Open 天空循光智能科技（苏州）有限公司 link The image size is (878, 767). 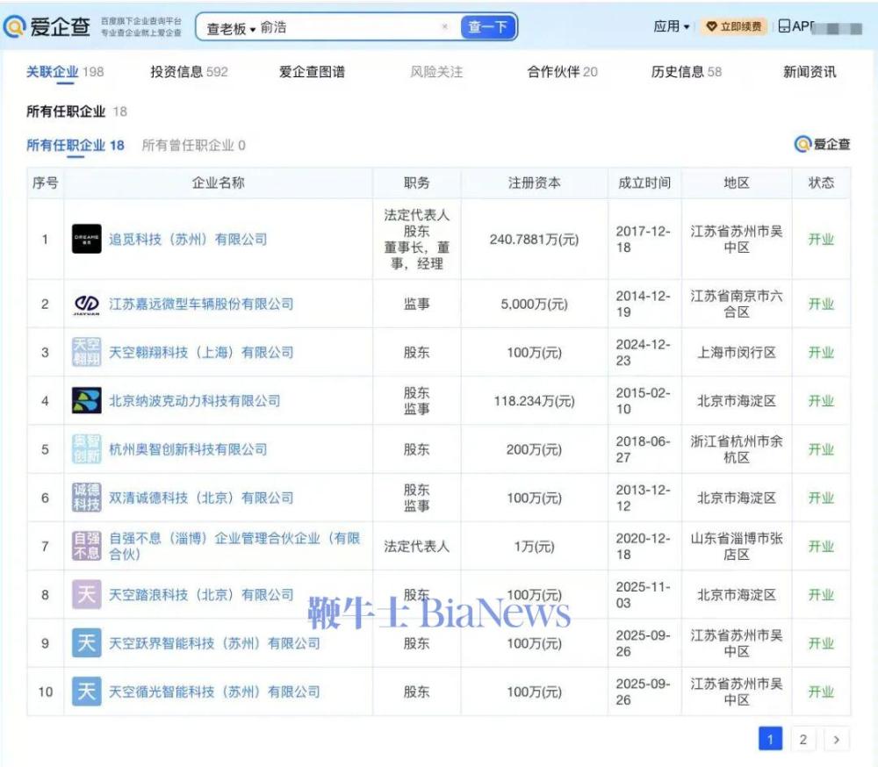tap(214, 692)
